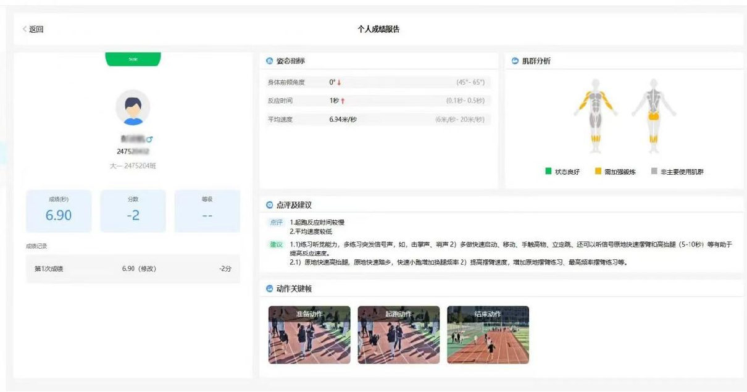747x392 pixels.
Task: Click the 肌群分析 section header icon
Action: pos(515,60)
